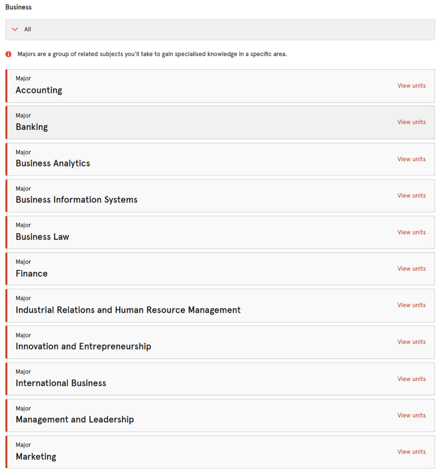View units for Banking major
Screen dimensions: 439x476
(x=411, y=122)
